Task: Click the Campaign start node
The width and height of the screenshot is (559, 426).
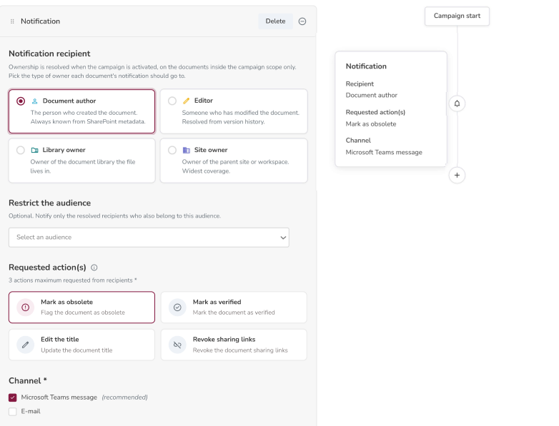Action: [x=457, y=16]
